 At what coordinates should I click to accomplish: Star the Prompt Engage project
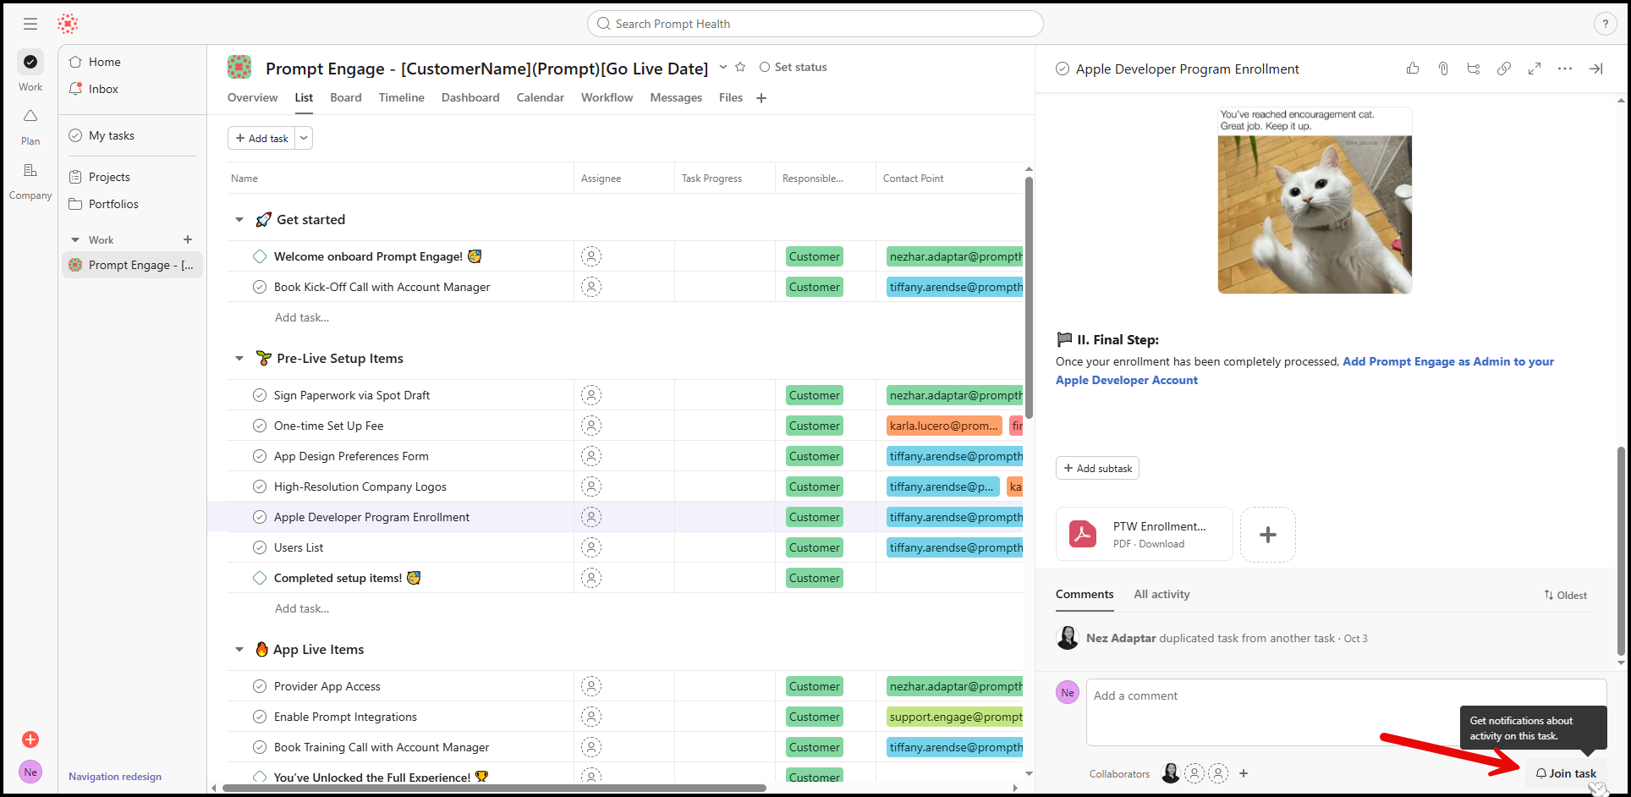740,67
